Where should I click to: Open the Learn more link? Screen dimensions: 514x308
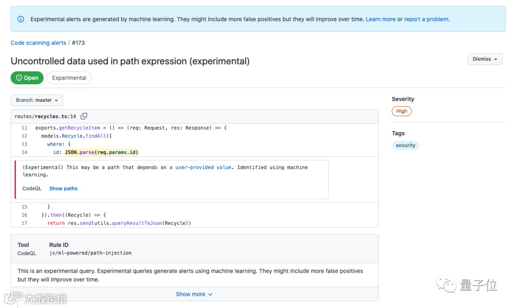coord(380,20)
